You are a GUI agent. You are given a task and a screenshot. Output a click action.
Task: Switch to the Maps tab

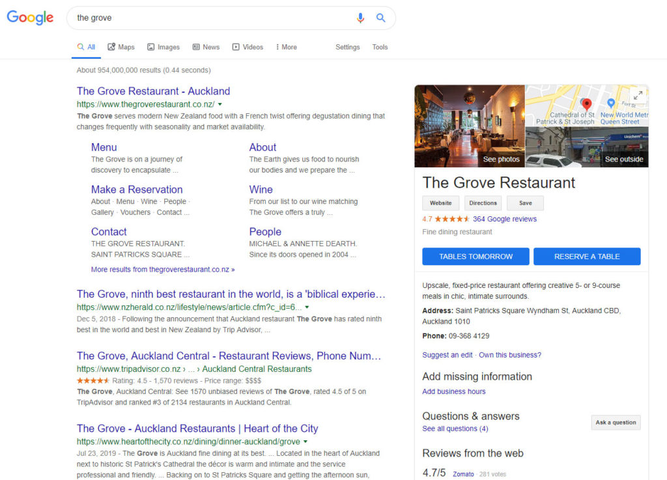pyautogui.click(x=121, y=47)
